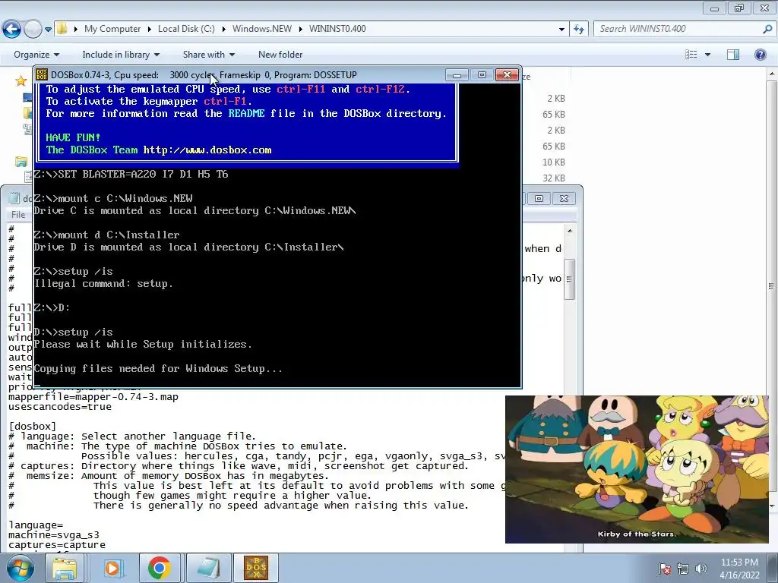This screenshot has height=583, width=778.
Task: Expand arrow before My Computer breadcrumb
Action: pyautogui.click(x=75, y=29)
